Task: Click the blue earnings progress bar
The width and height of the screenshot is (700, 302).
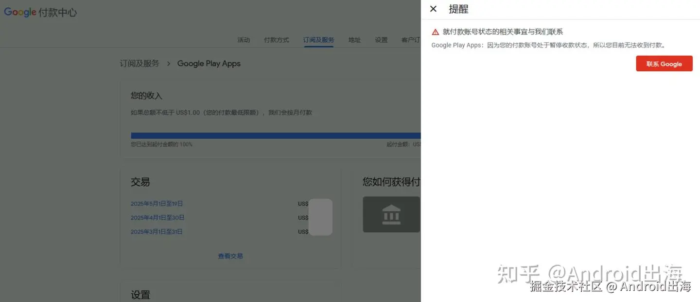Action: coord(276,136)
